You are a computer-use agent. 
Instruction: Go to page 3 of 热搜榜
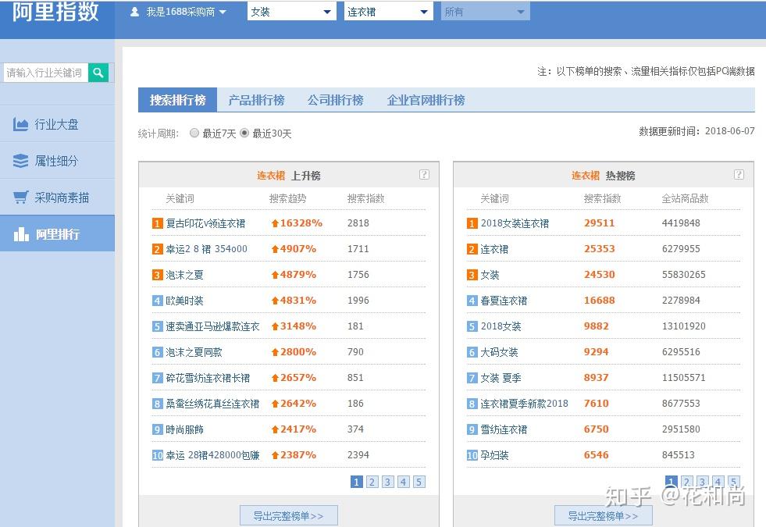coord(702,482)
